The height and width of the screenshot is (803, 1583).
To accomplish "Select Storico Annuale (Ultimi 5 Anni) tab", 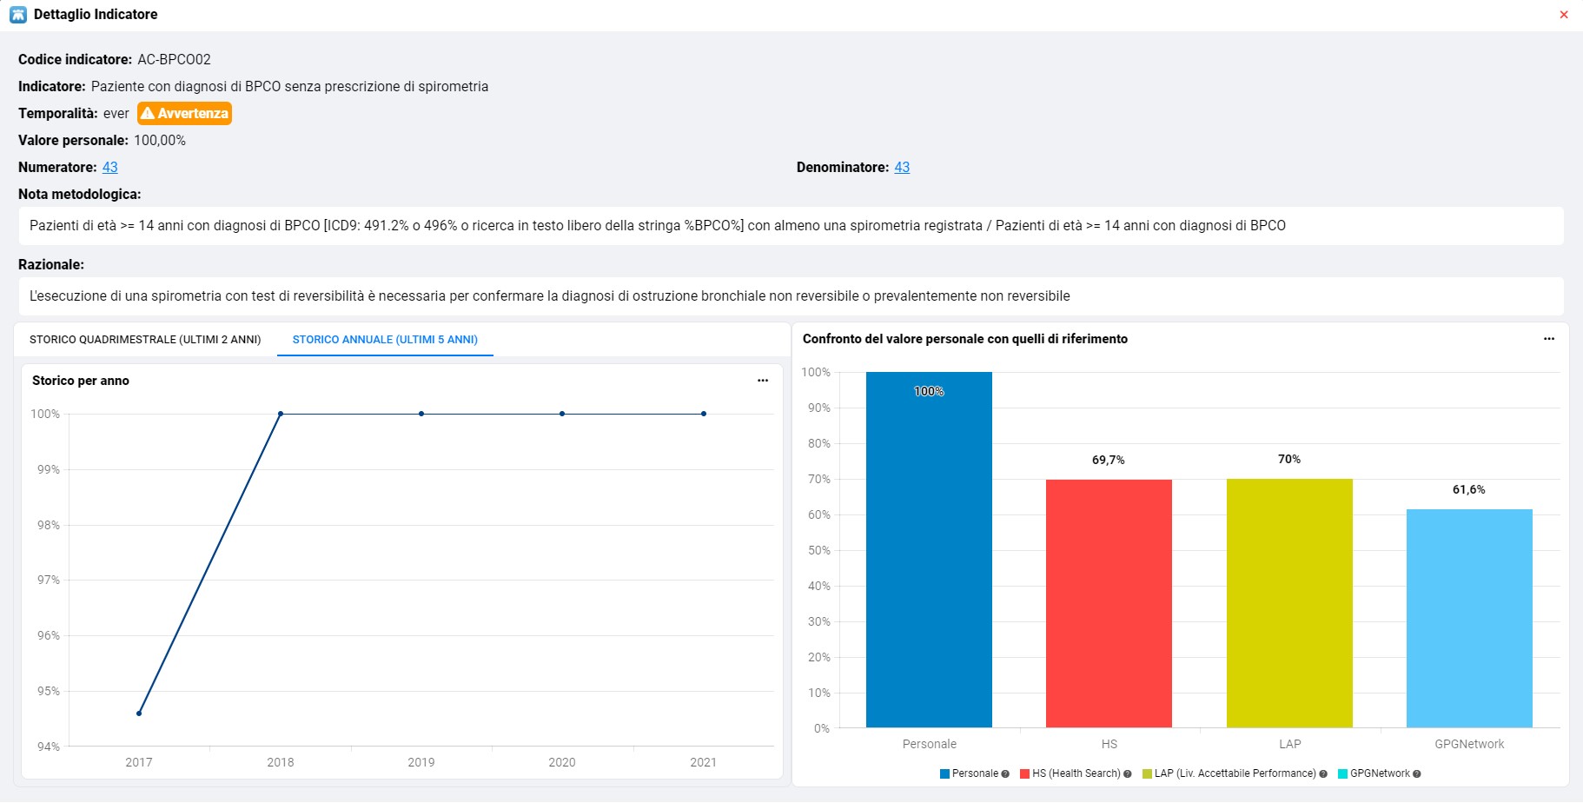I will click(x=385, y=340).
